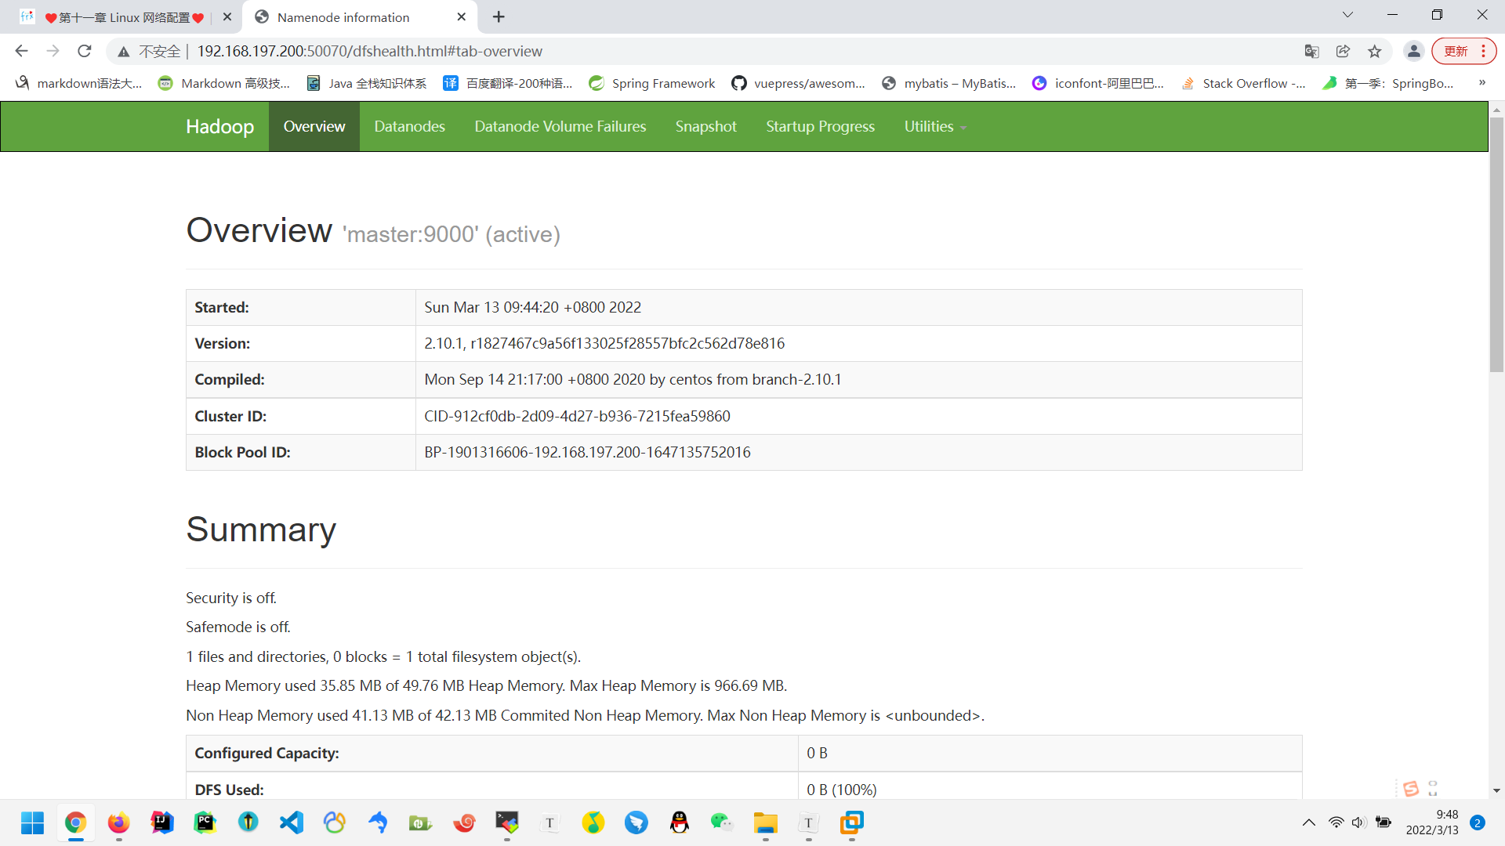This screenshot has height=846, width=1505.
Task: Open vuepress/awesome GitHub bookmark
Action: coord(798,83)
